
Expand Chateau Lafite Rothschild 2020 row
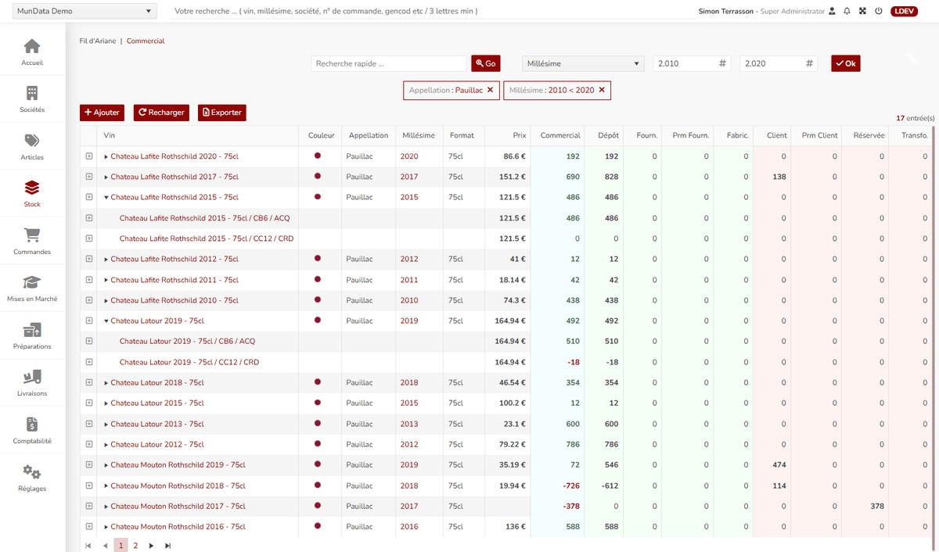pos(106,156)
